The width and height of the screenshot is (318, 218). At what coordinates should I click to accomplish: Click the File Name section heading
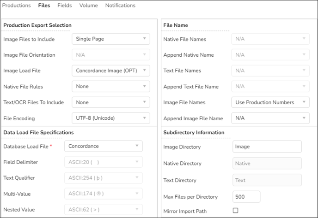176,25
